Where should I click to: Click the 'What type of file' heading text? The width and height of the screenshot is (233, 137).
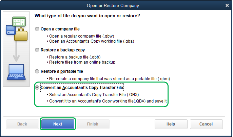pos(88,16)
